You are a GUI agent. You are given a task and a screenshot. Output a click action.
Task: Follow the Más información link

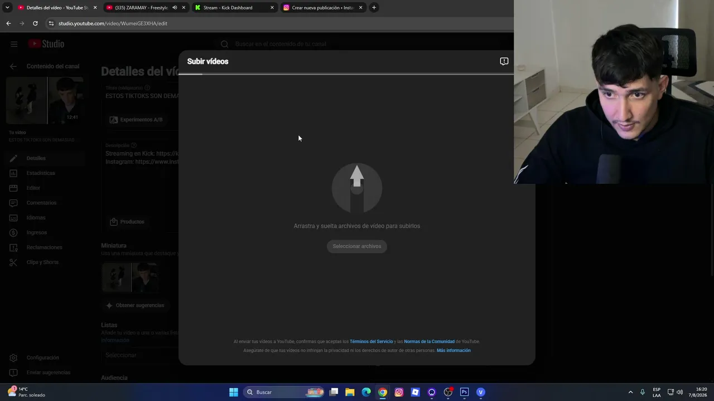pos(454,350)
